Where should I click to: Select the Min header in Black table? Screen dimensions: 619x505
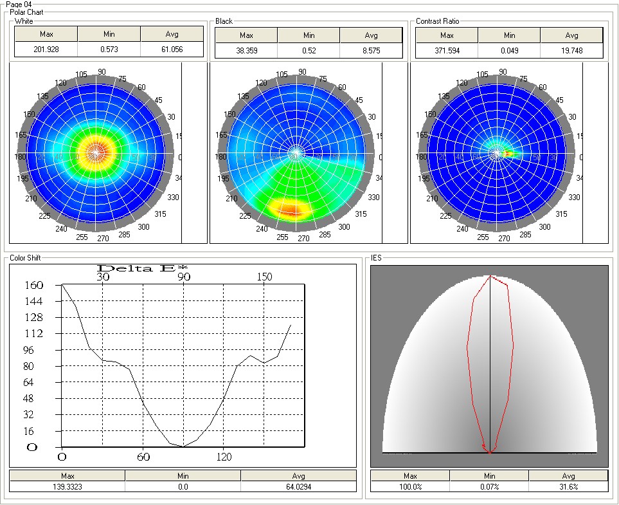point(309,35)
